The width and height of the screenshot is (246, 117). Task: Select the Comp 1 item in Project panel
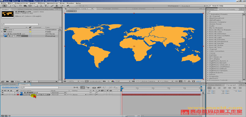pyautogui.click(x=10, y=30)
